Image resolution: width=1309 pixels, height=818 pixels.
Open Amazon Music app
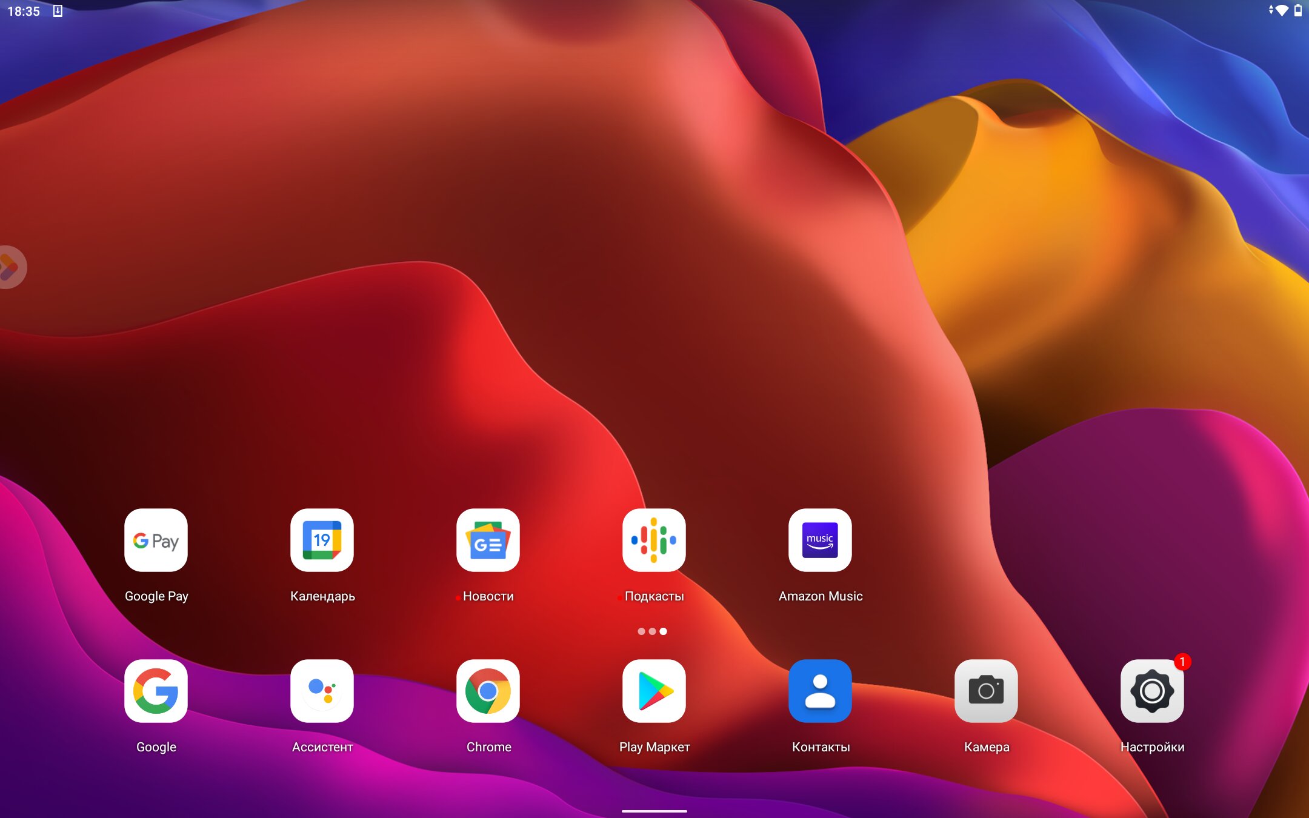(x=820, y=540)
